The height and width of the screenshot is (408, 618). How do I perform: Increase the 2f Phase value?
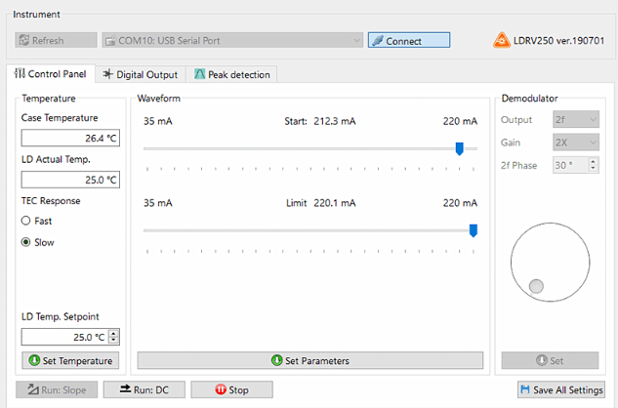(594, 162)
